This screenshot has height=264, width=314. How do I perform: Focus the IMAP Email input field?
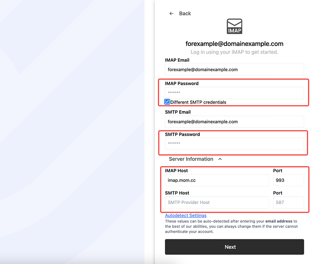pyautogui.click(x=234, y=70)
